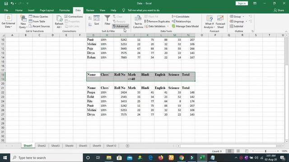The height and width of the screenshot is (162, 289).
Task: Collapse the ribbon
Action: tap(286, 31)
